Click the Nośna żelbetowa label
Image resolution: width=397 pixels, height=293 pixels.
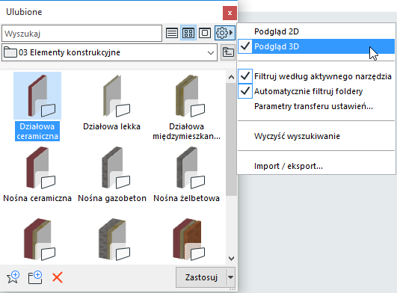[187, 198]
